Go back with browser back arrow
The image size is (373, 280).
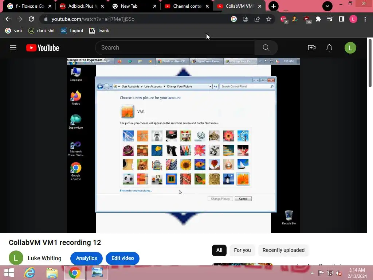[8, 19]
